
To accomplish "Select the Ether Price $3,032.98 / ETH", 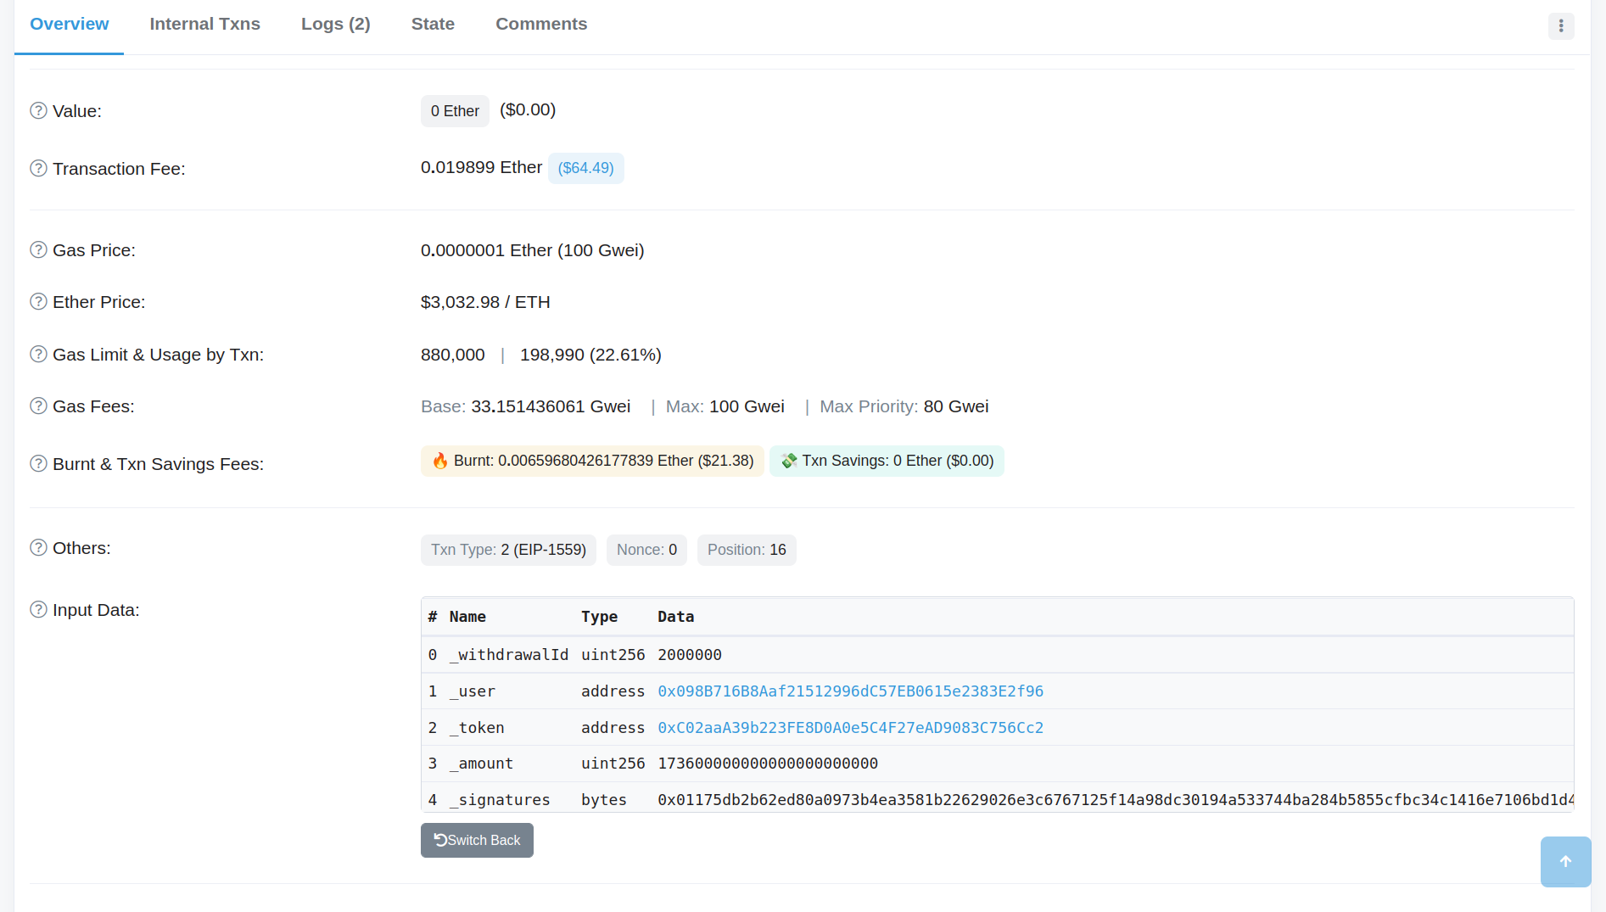I will (x=485, y=302).
